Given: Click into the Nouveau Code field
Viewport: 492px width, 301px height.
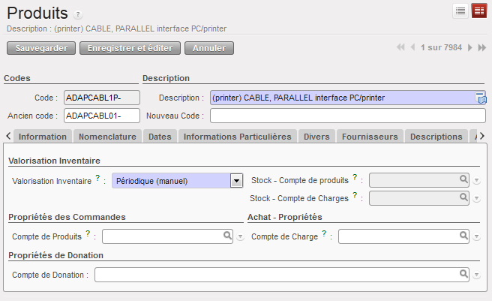Looking at the screenshot, I should pos(347,116).
